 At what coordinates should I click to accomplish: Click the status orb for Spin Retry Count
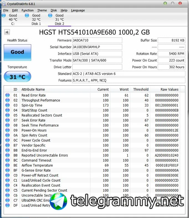click(x=7, y=135)
